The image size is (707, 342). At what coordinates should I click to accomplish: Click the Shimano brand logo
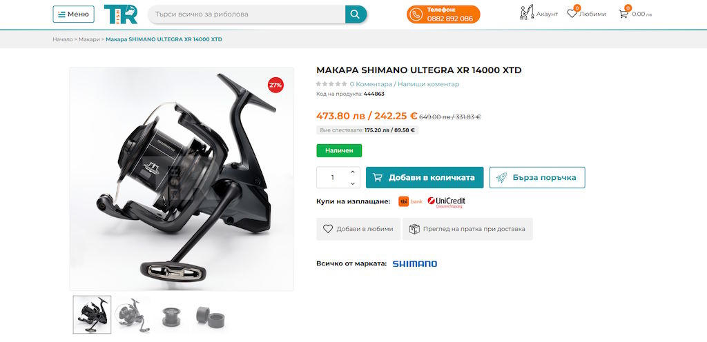tap(415, 263)
